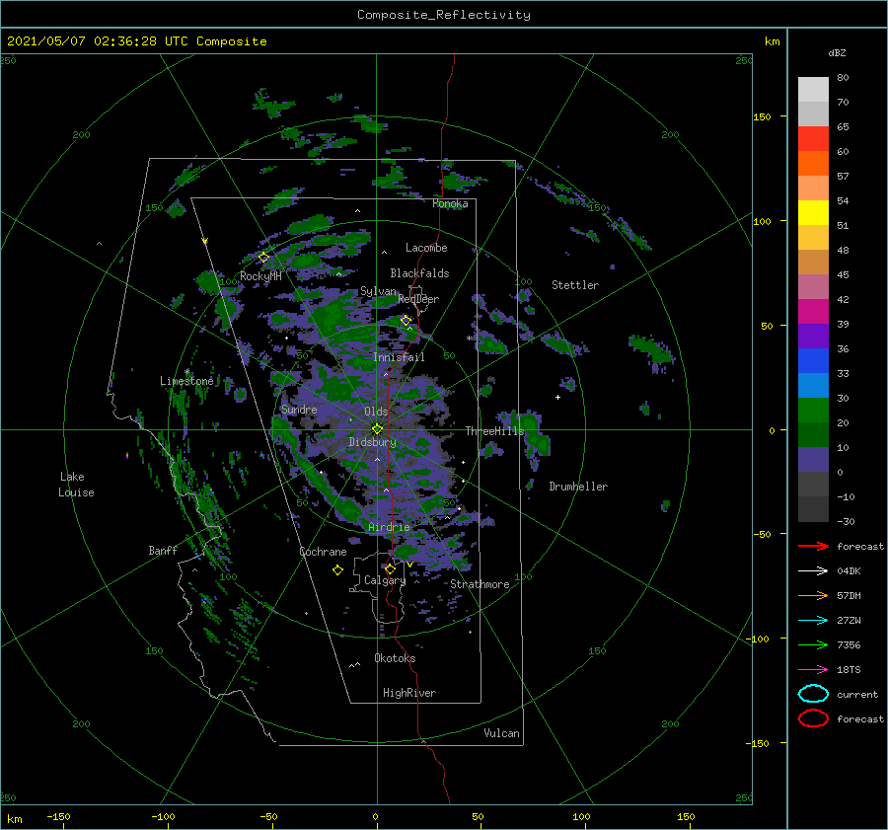The height and width of the screenshot is (830, 888).
Task: Click the red forecast arrow in legend
Action: click(813, 546)
